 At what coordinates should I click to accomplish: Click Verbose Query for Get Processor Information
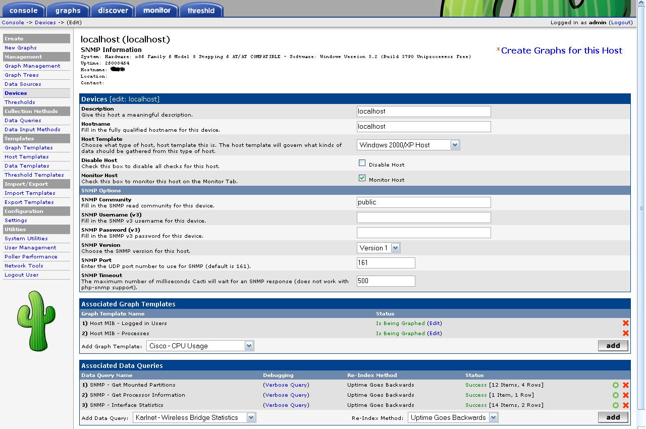(x=286, y=395)
